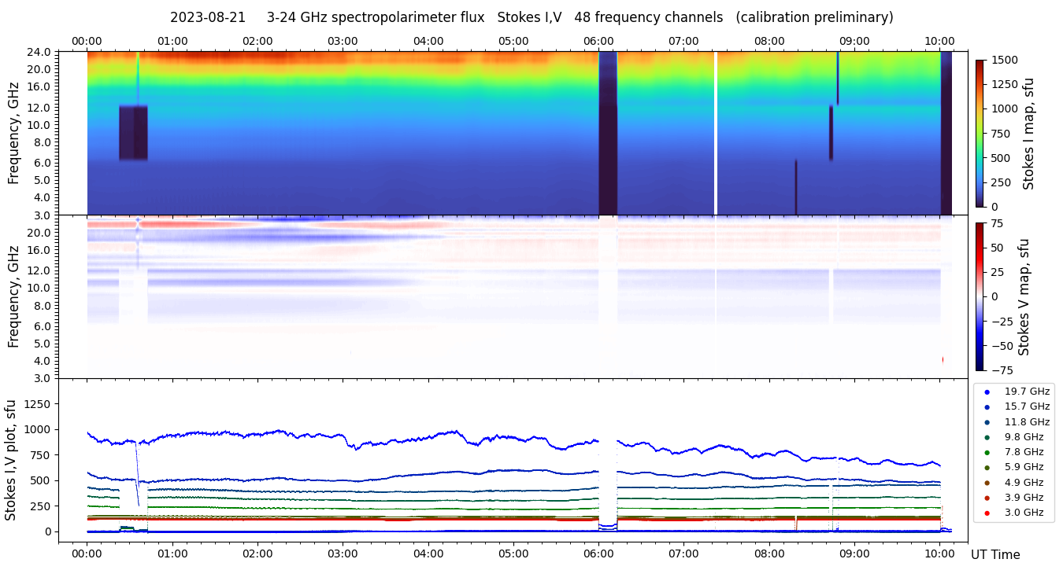The width and height of the screenshot is (1063, 570).
Task: Click the UT Time axis label
Action: pyautogui.click(x=995, y=555)
